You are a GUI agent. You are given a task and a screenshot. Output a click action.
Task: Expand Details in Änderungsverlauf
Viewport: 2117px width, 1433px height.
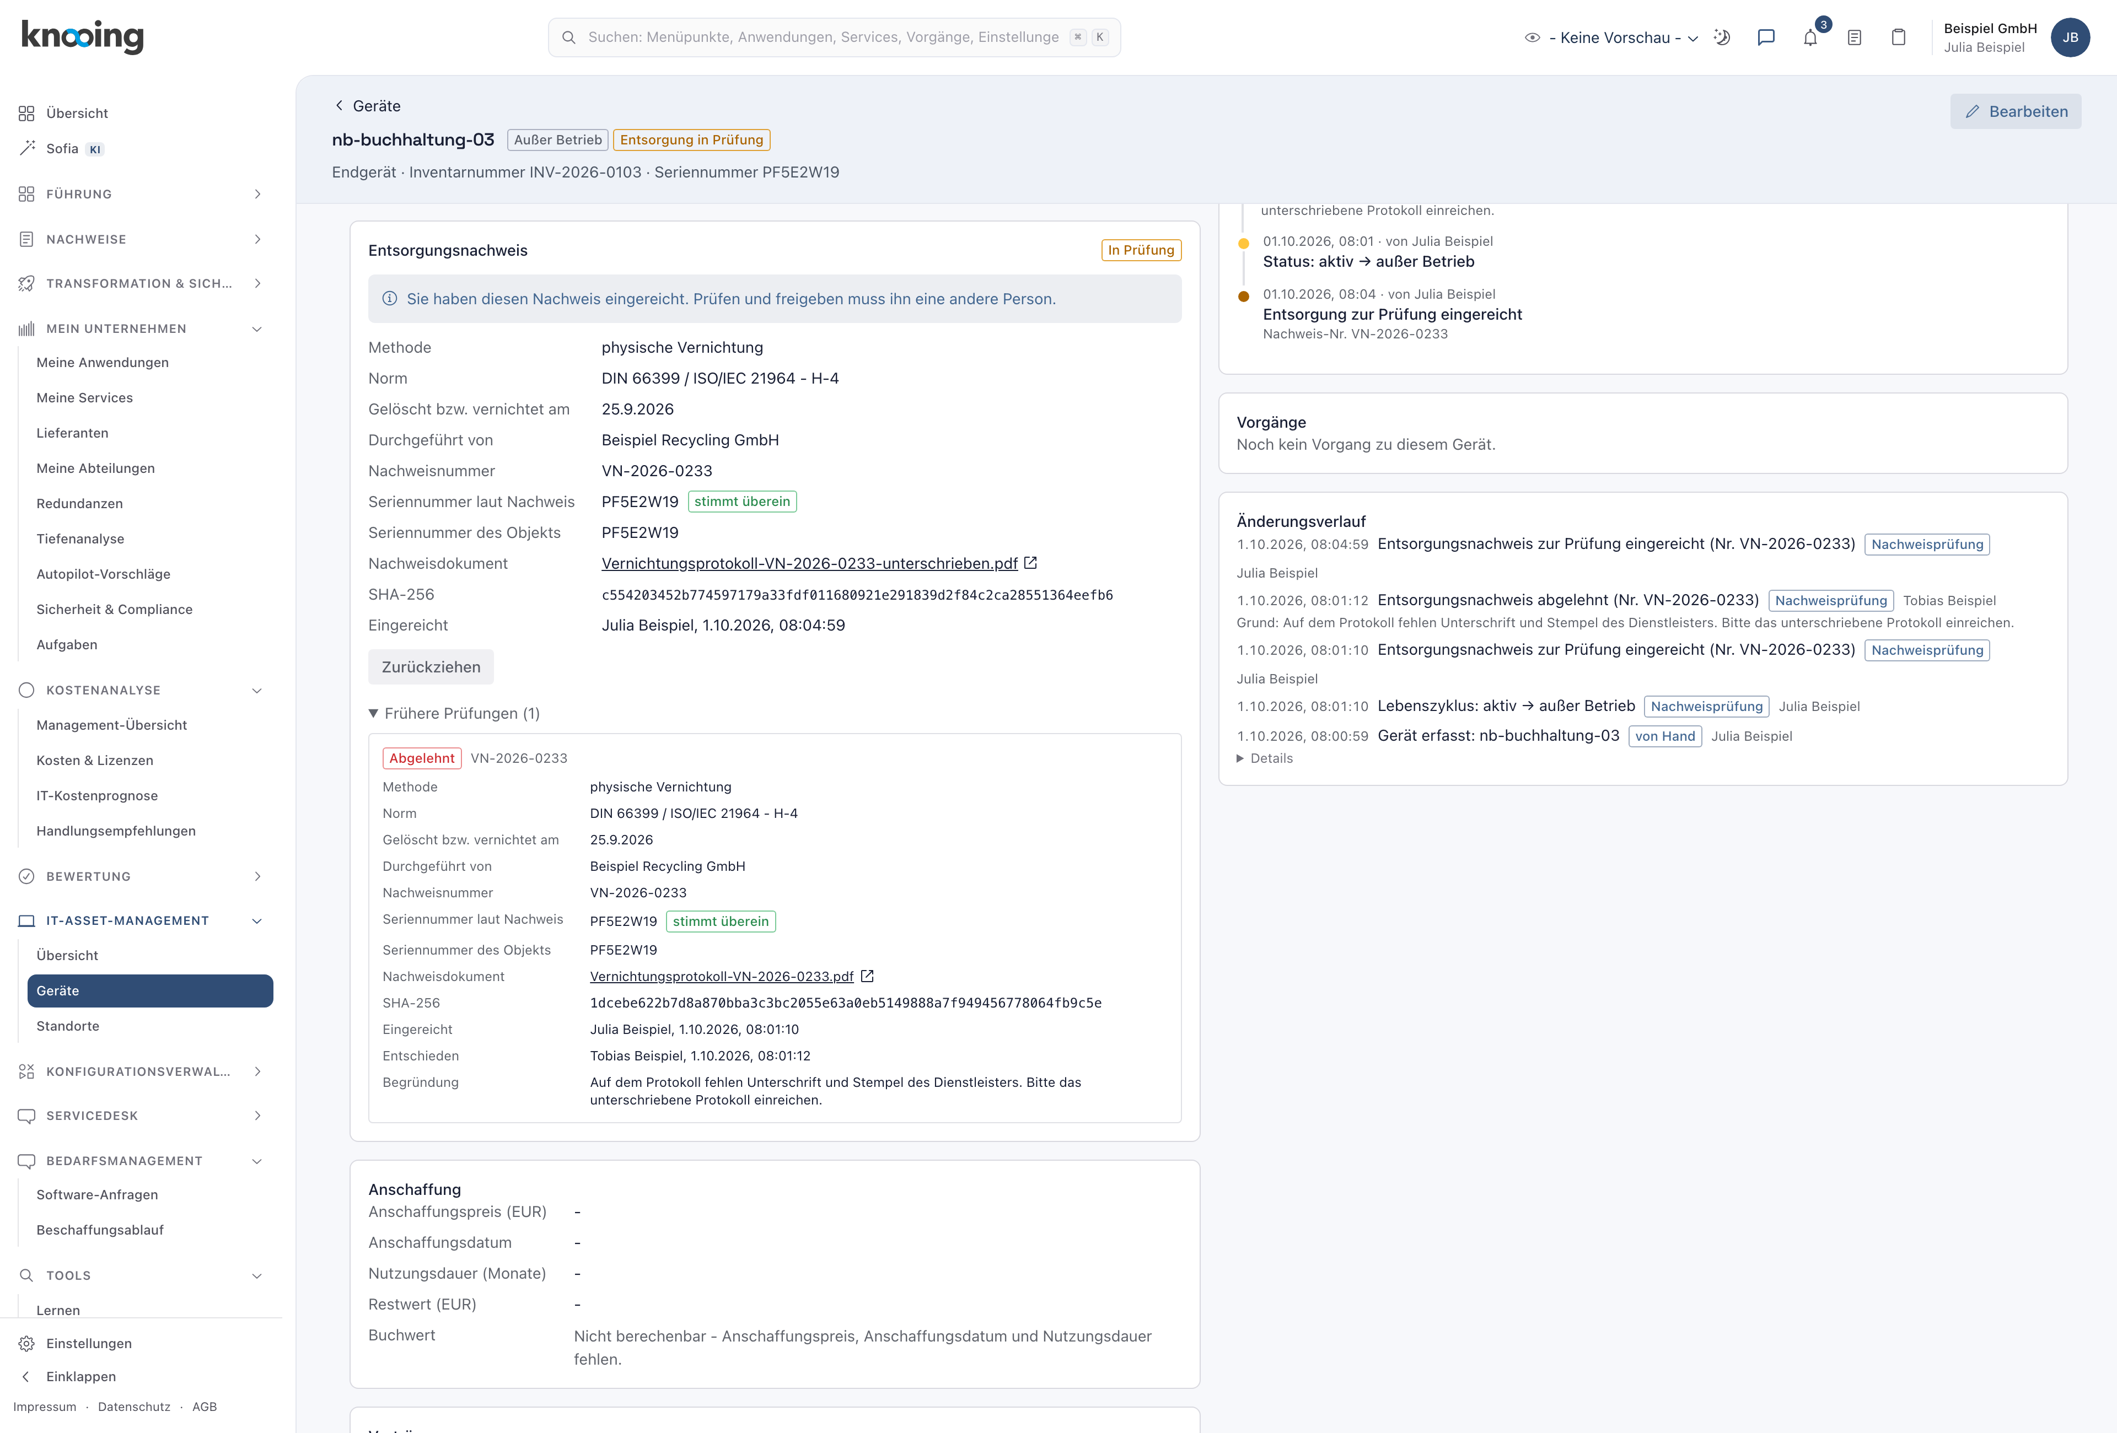coord(1264,757)
